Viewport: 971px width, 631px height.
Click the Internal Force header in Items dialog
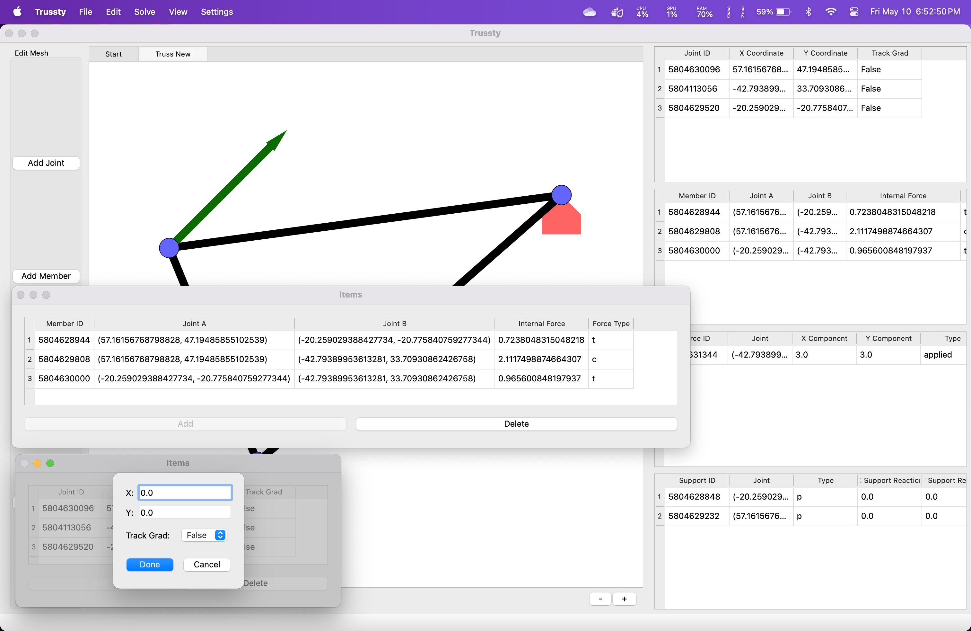pyautogui.click(x=541, y=324)
